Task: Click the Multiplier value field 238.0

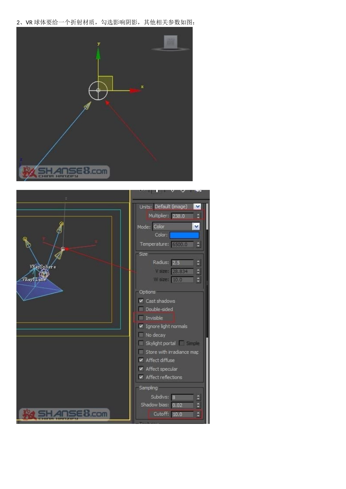Action: tap(183, 216)
